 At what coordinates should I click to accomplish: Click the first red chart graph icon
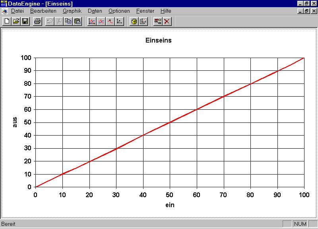click(x=92, y=21)
